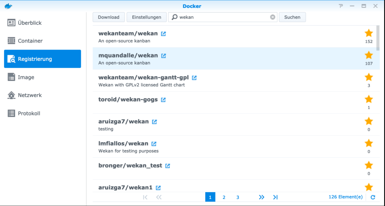Click star icon of aruizga7/wekan row

point(369,121)
